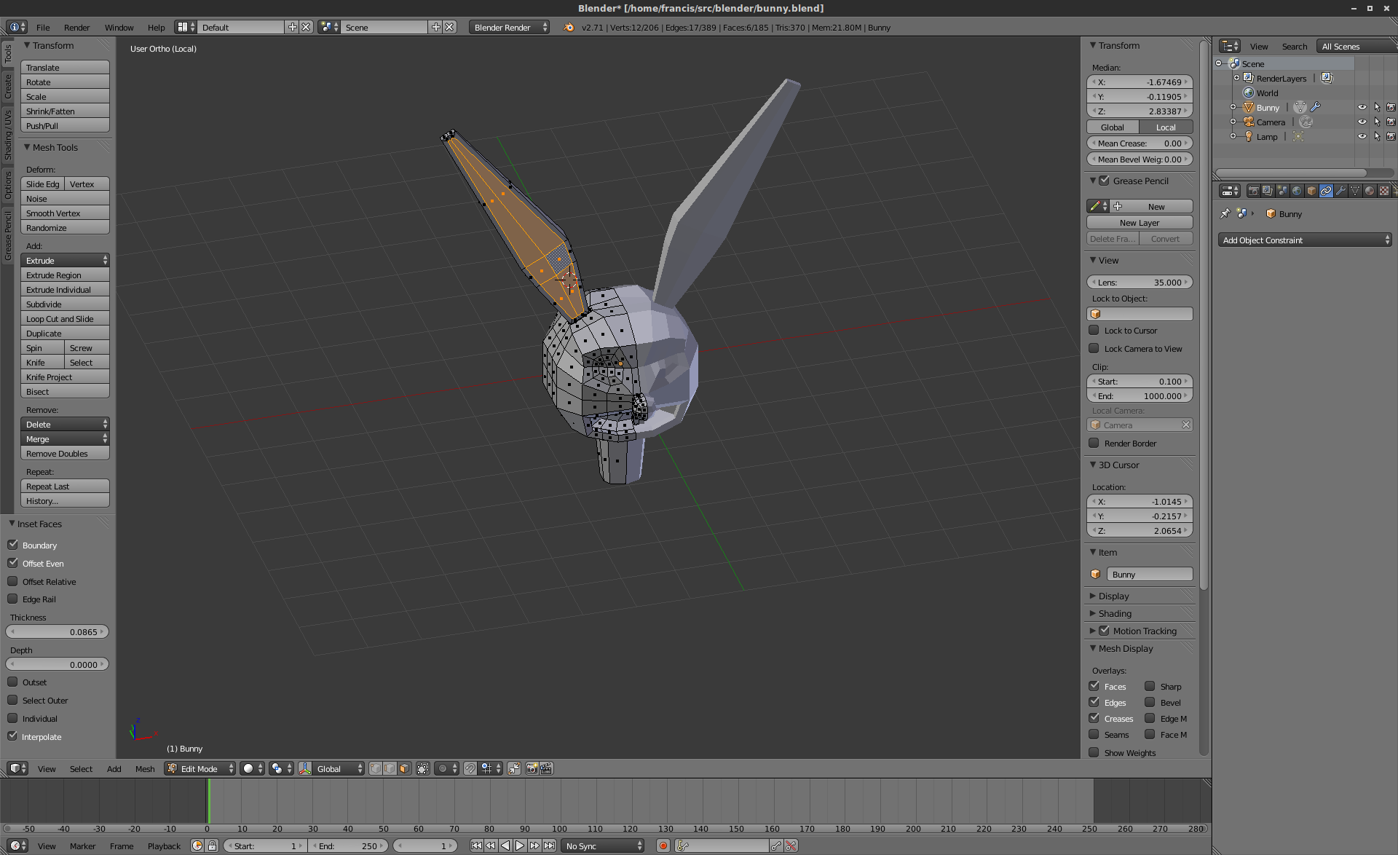Screen dimensions: 1398x855
Task: Open the Merge dropdown menu
Action: [65, 438]
